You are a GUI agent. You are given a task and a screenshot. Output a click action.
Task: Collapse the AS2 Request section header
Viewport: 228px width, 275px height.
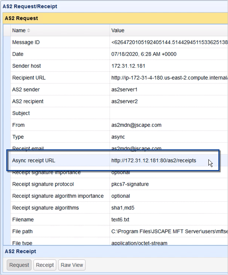pyautogui.click(x=21, y=18)
